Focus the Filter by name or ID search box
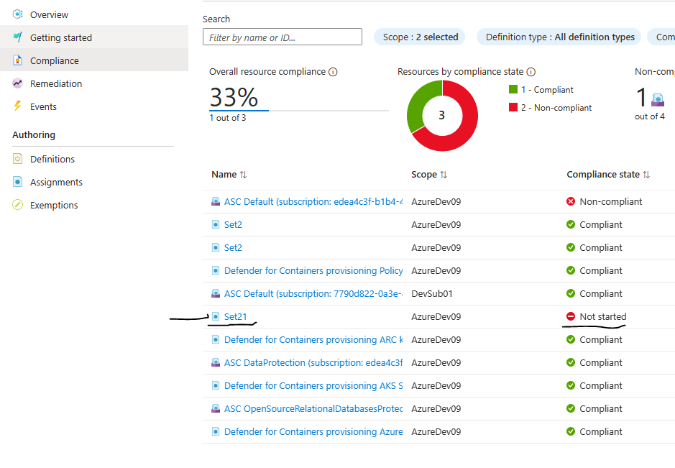This screenshot has width=675, height=468. coord(283,37)
